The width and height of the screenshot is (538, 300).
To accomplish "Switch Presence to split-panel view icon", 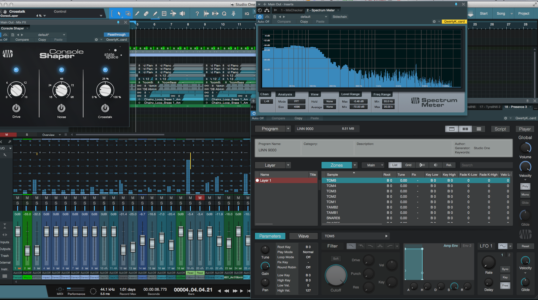I will pos(465,129).
